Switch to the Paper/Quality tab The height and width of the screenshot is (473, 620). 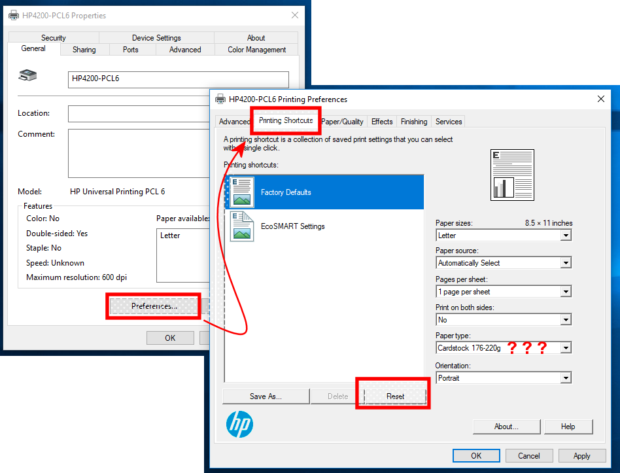pyautogui.click(x=342, y=122)
